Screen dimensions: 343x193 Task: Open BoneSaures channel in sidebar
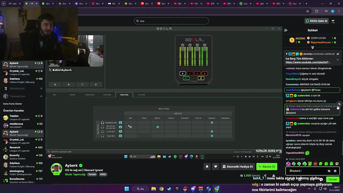pos(23,180)
